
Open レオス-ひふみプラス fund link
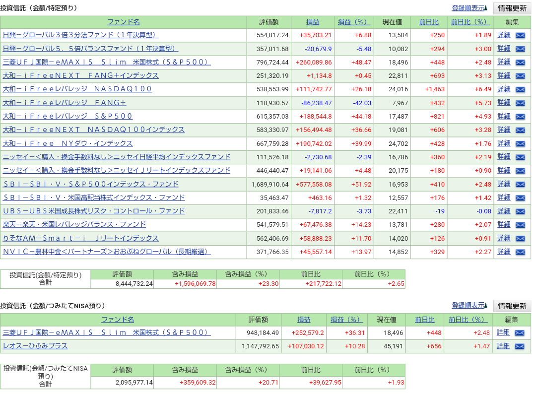click(x=35, y=346)
